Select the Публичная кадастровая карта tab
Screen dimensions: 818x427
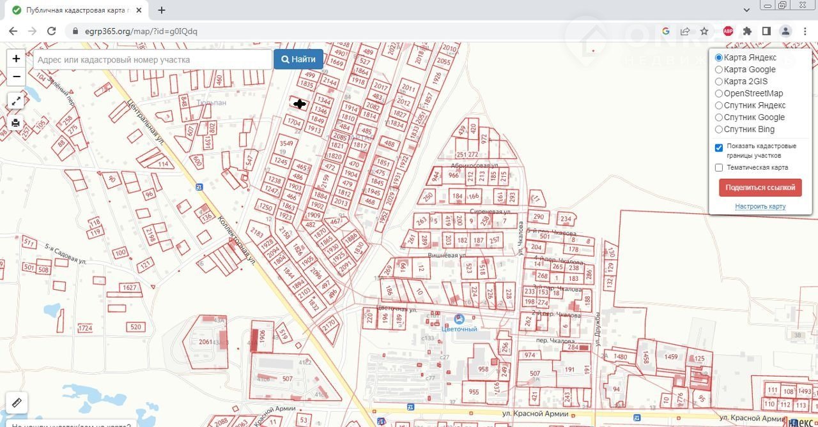coord(75,10)
